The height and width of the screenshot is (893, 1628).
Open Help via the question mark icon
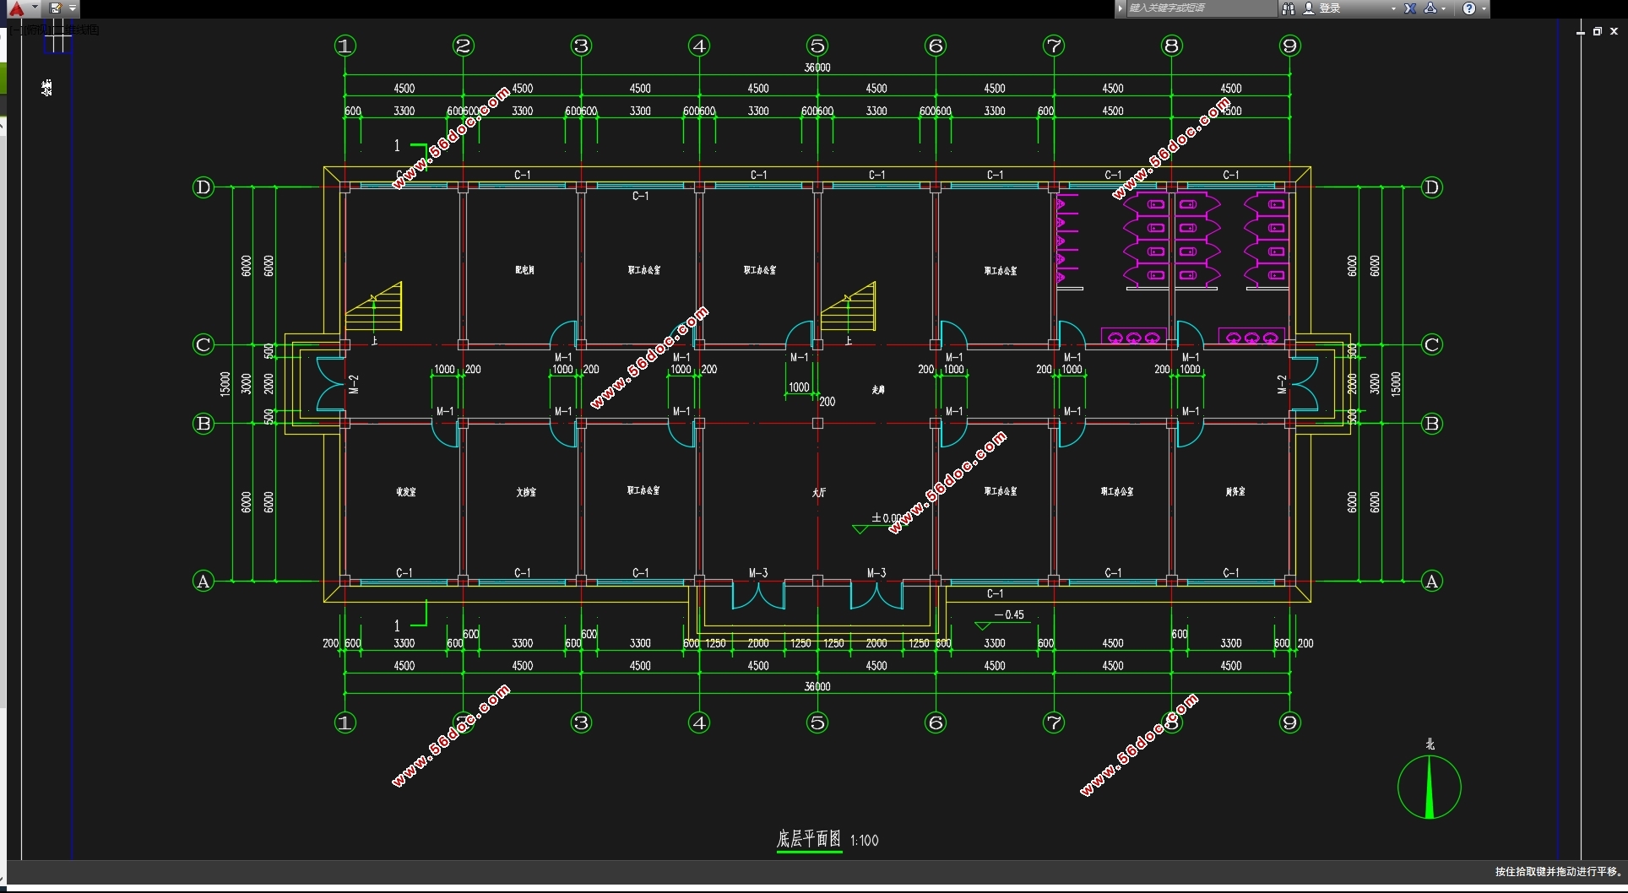tap(1469, 8)
